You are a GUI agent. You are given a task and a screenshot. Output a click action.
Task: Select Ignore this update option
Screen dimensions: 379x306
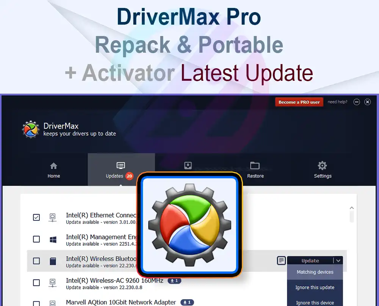click(315, 287)
